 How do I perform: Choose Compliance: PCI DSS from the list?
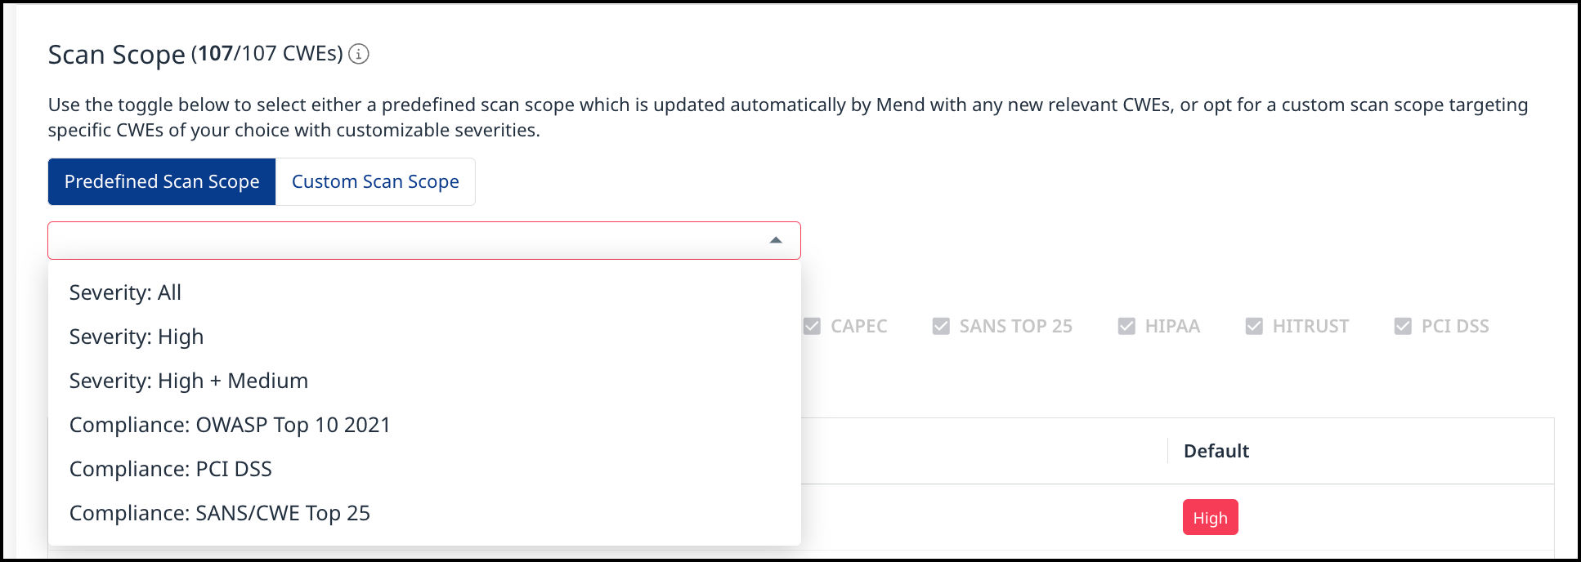[171, 469]
